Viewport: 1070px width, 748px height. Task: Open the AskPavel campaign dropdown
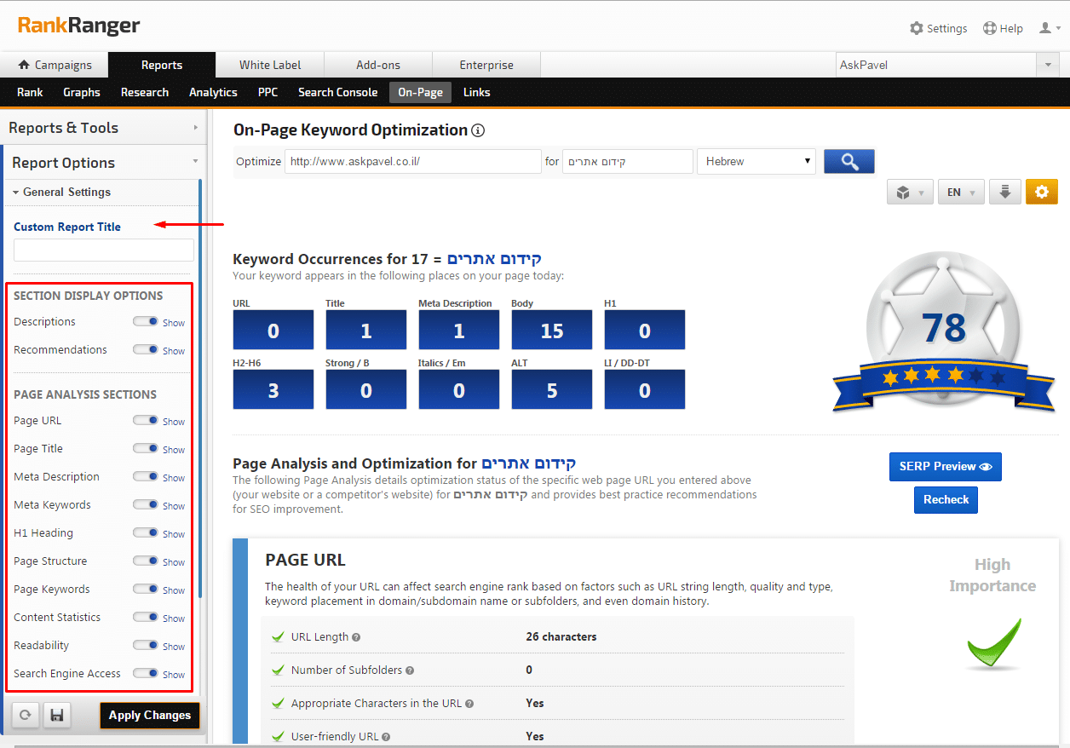tap(947, 65)
